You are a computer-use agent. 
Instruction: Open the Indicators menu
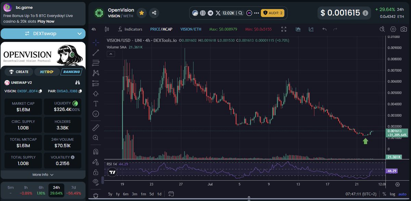(130, 29)
